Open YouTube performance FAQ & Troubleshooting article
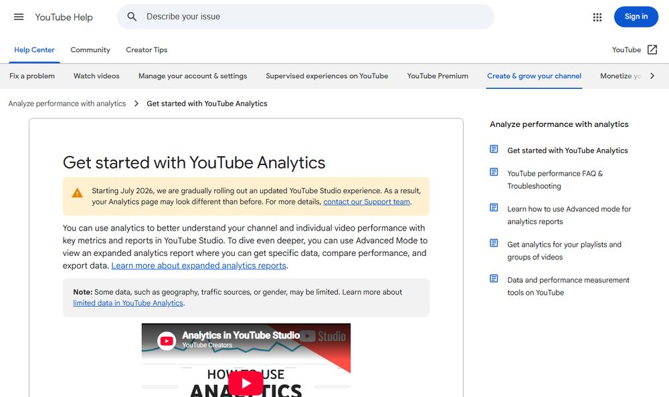Image resolution: width=669 pixels, height=397 pixels. point(555,180)
